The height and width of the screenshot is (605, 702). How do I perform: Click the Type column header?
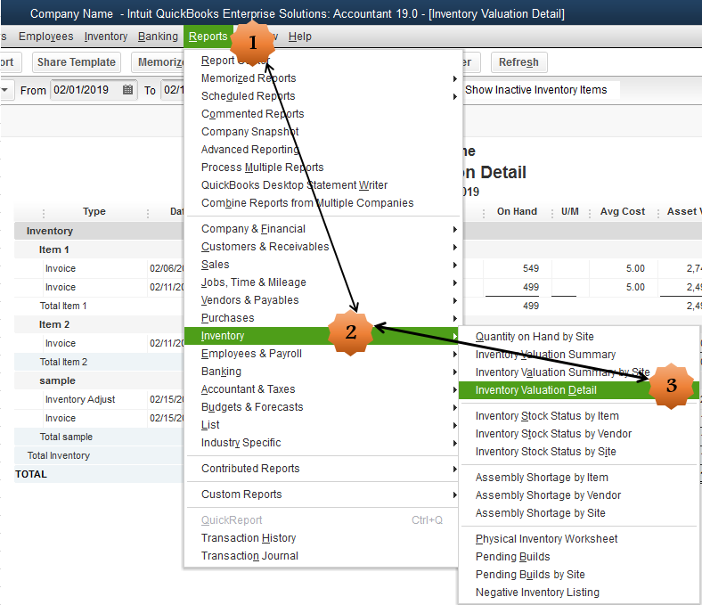pos(94,212)
